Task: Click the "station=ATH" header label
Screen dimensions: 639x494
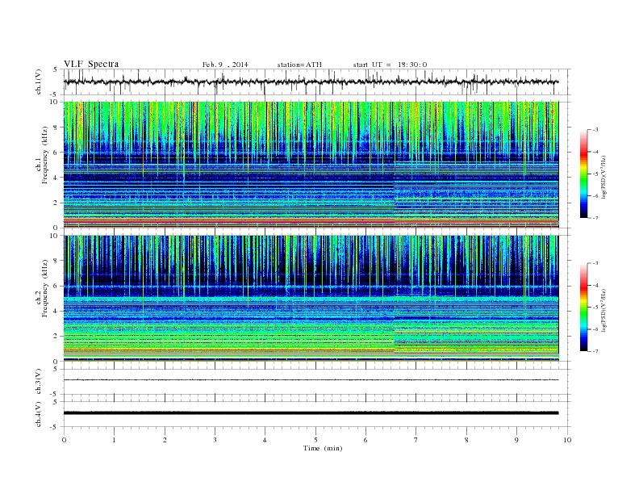Action: [x=299, y=65]
